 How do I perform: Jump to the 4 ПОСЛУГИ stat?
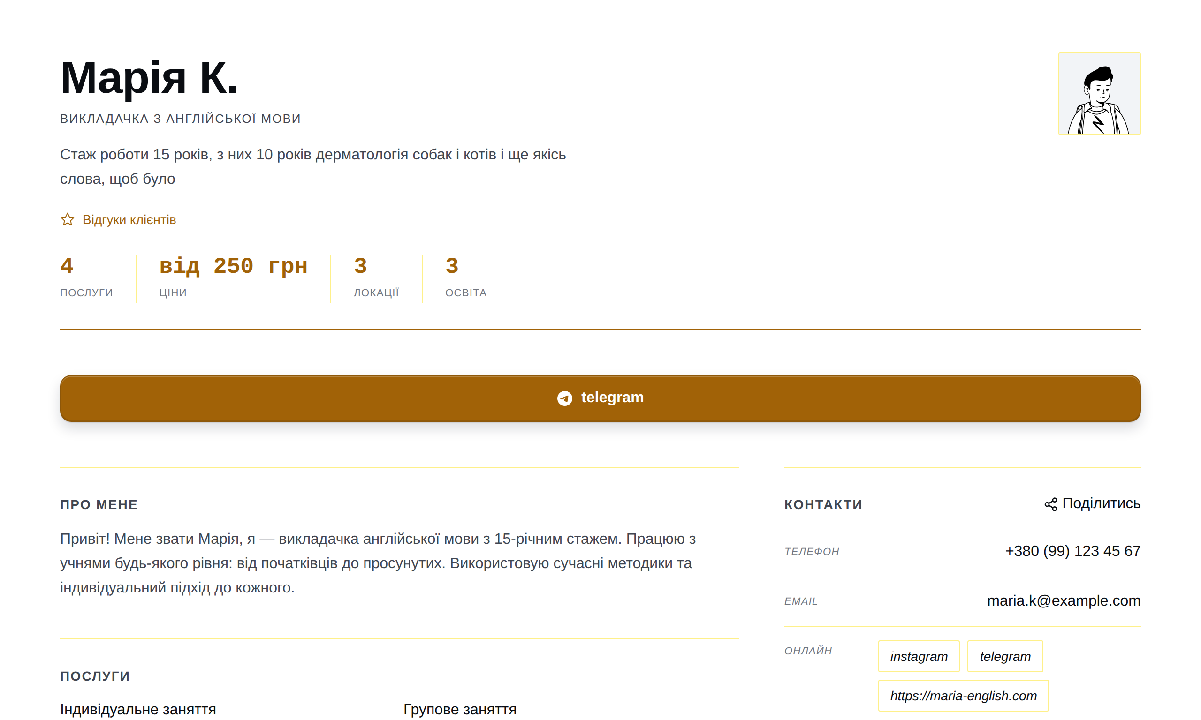click(x=86, y=277)
